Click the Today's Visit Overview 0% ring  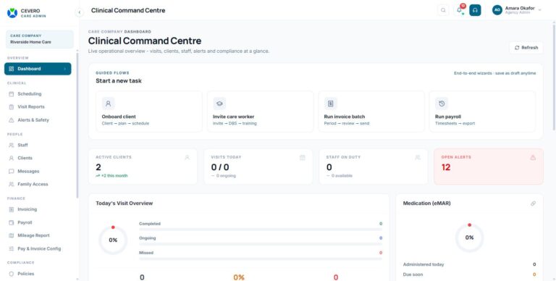(113, 240)
